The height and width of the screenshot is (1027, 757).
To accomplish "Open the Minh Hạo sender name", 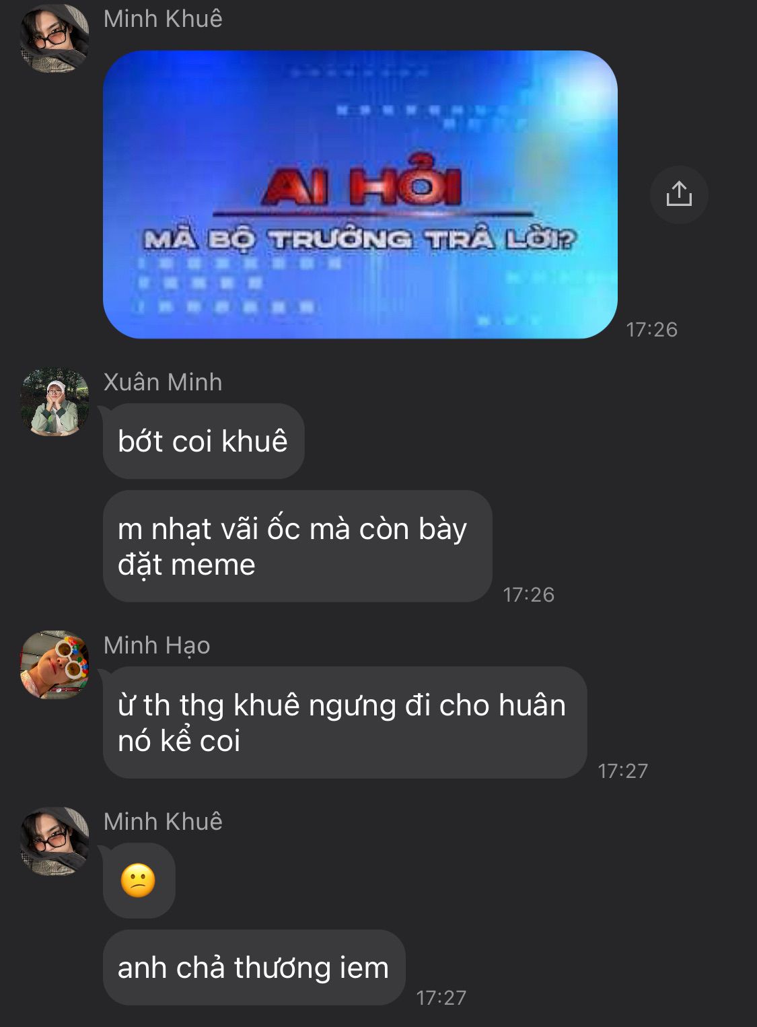I will point(157,645).
